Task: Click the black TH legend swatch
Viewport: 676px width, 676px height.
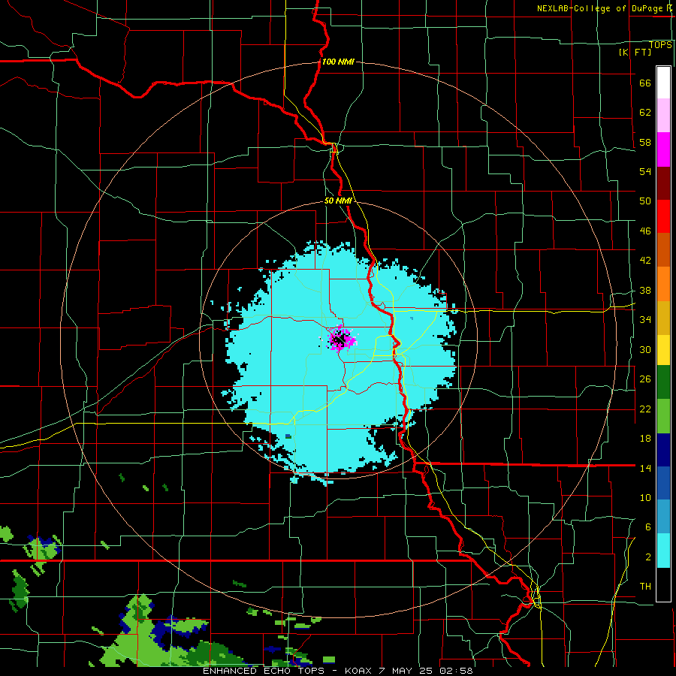Action: tap(663, 584)
